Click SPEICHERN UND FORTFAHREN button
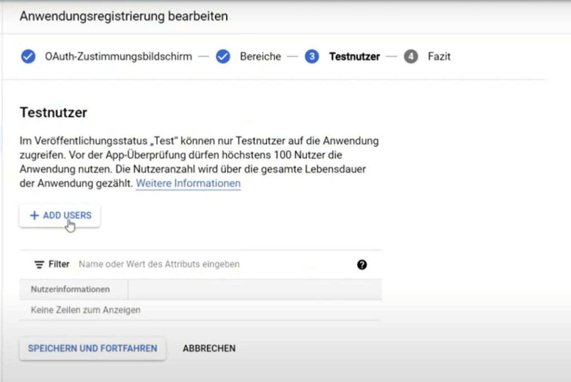The height and width of the screenshot is (382, 571). pyautogui.click(x=93, y=349)
